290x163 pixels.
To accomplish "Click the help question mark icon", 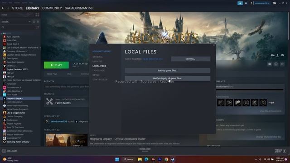I will click(x=251, y=3).
